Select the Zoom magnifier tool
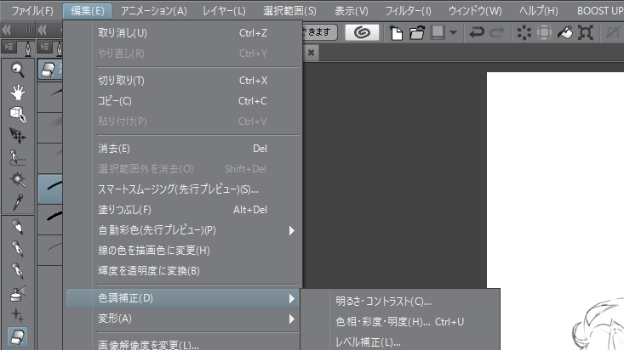 tap(18, 70)
